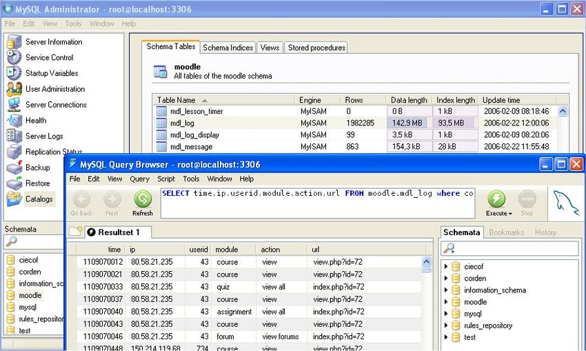586x351 pixels.
Task: Click the assignment module cell
Action: pos(234,312)
